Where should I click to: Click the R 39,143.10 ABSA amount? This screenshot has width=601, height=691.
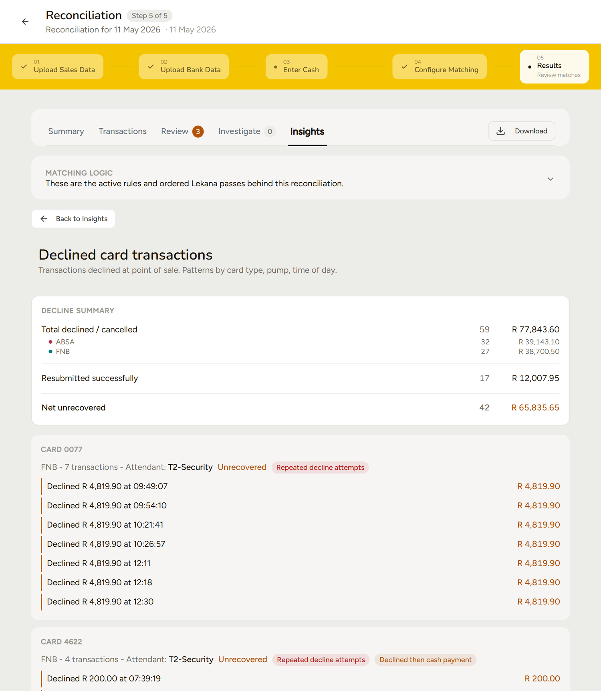coord(539,342)
